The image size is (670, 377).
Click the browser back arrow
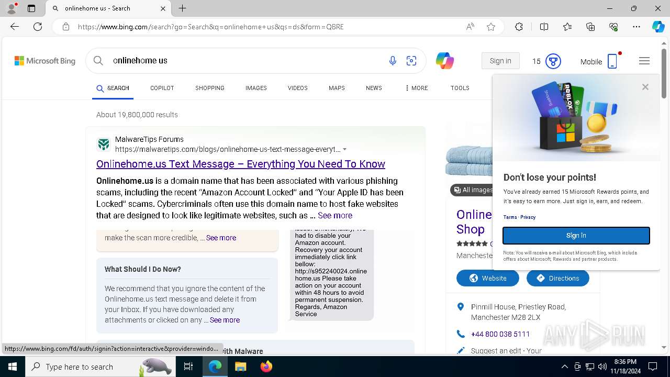[15, 27]
